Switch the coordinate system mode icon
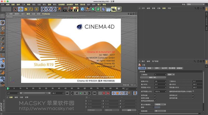Screen dimensions: 208x115 coord(59,9)
